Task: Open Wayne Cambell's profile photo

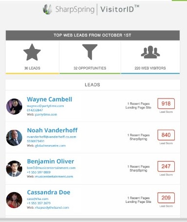Action: pos(14,106)
